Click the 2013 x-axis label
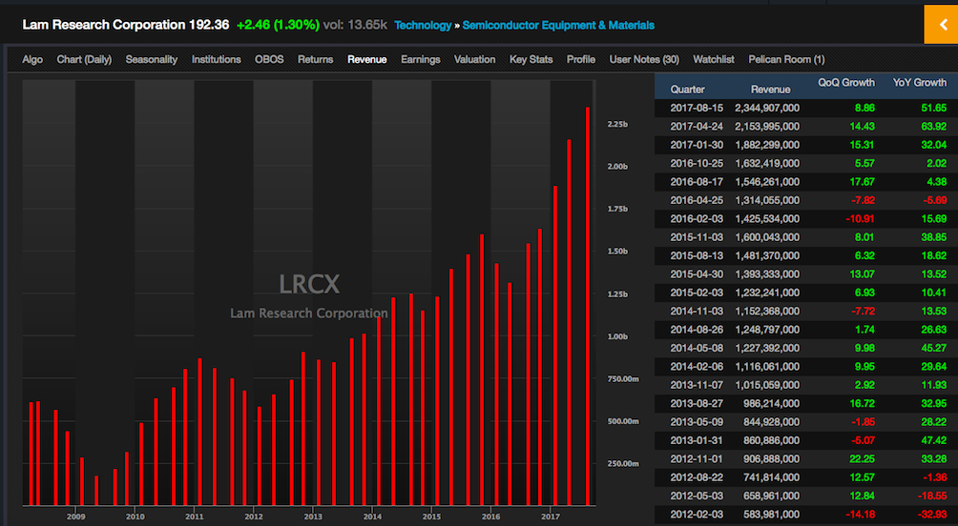 point(313,516)
